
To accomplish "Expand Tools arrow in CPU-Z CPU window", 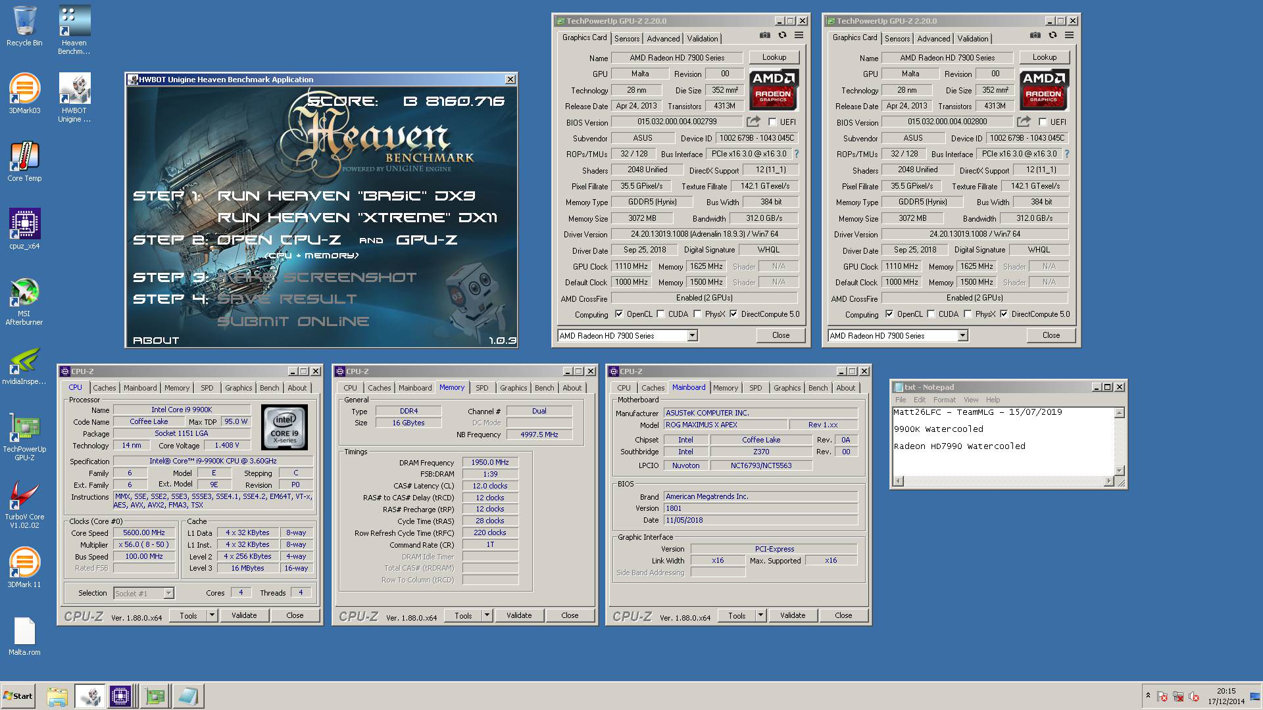I will (x=212, y=615).
